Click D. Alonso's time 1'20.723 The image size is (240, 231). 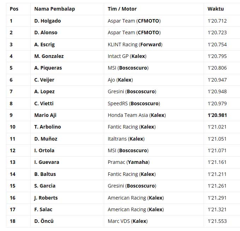(x=217, y=32)
